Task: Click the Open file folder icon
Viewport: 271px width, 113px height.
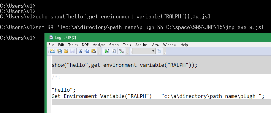Action: 66,51
